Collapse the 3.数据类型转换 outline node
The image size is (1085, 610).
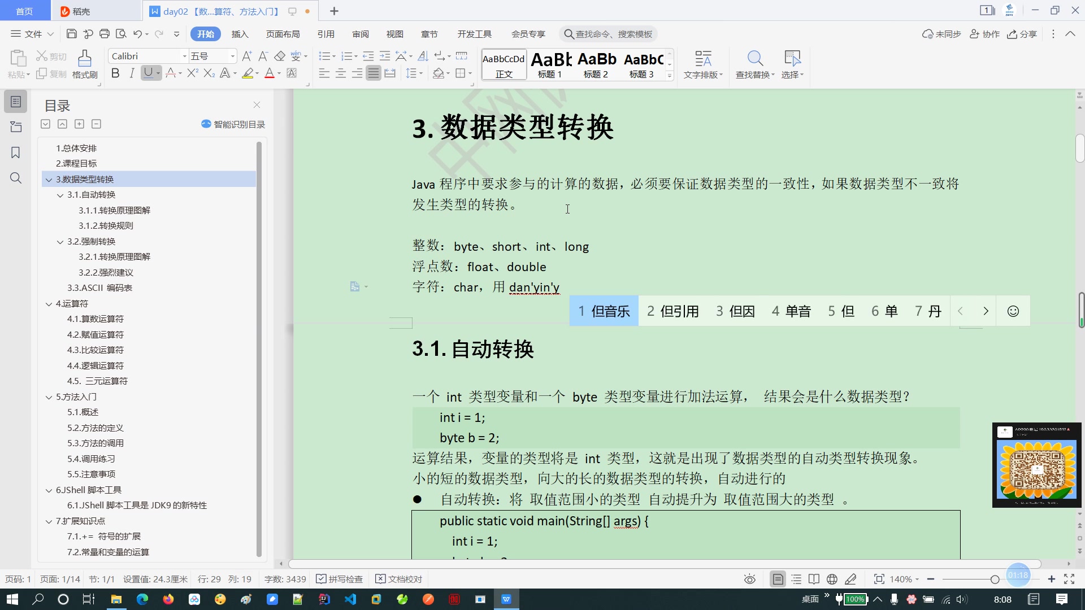49,180
